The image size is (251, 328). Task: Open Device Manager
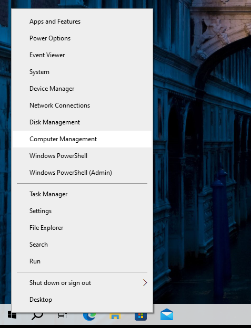click(x=82, y=89)
